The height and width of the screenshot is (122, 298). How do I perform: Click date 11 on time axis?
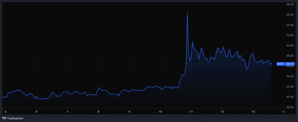click(191, 112)
